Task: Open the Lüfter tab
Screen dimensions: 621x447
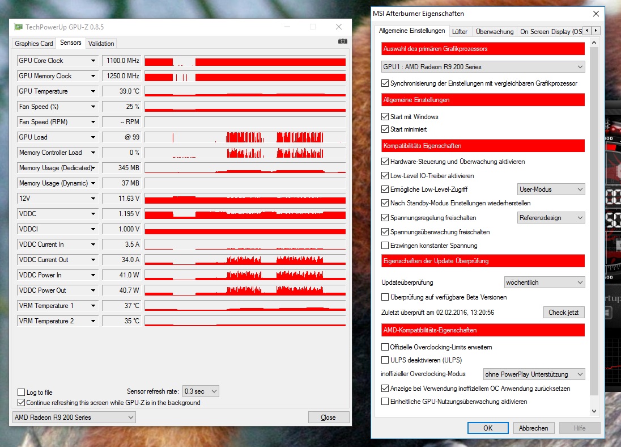Action: point(460,32)
